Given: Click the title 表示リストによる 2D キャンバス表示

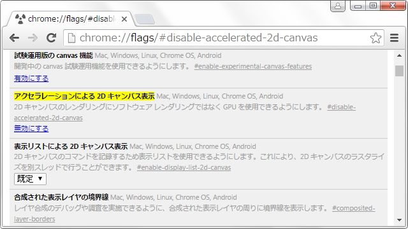Looking at the screenshot, I should point(71,146).
